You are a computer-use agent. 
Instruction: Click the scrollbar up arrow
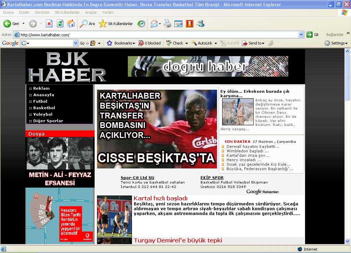click(348, 51)
